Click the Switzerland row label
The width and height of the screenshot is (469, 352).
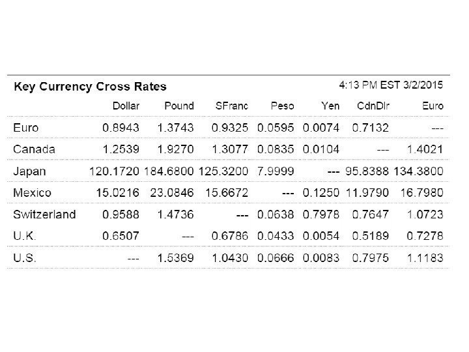(x=44, y=214)
